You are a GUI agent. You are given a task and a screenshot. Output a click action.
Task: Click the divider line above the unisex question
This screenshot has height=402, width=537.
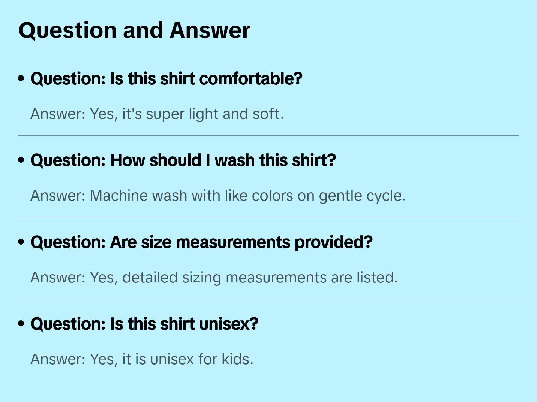268,299
